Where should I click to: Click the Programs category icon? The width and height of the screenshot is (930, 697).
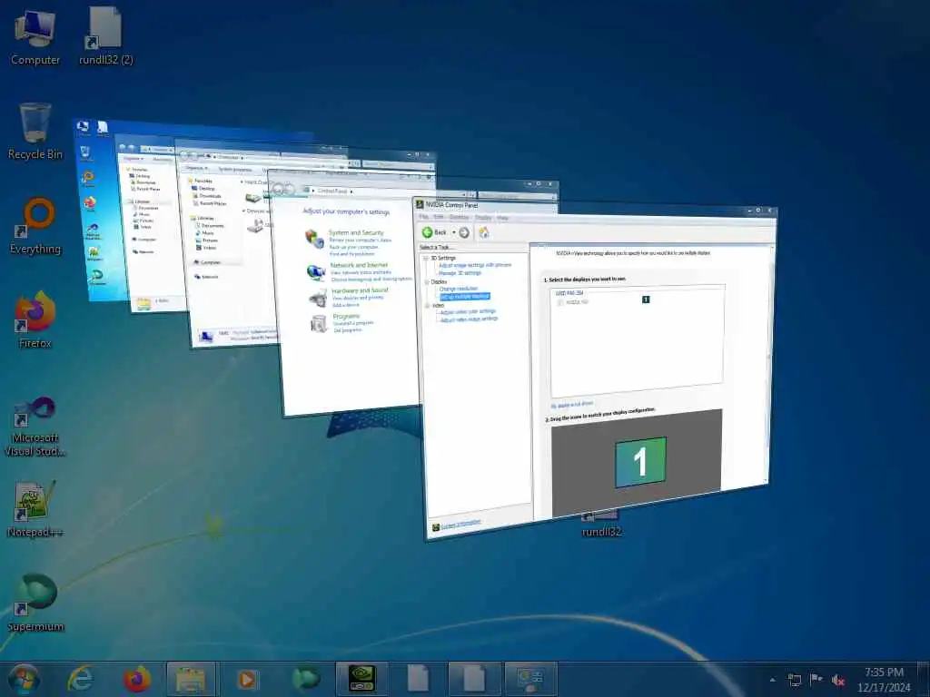[319, 323]
